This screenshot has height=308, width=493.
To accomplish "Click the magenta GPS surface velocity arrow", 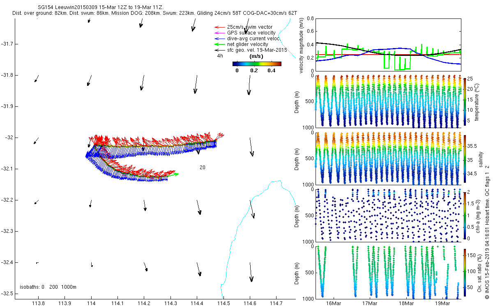I will pyautogui.click(x=219, y=33).
